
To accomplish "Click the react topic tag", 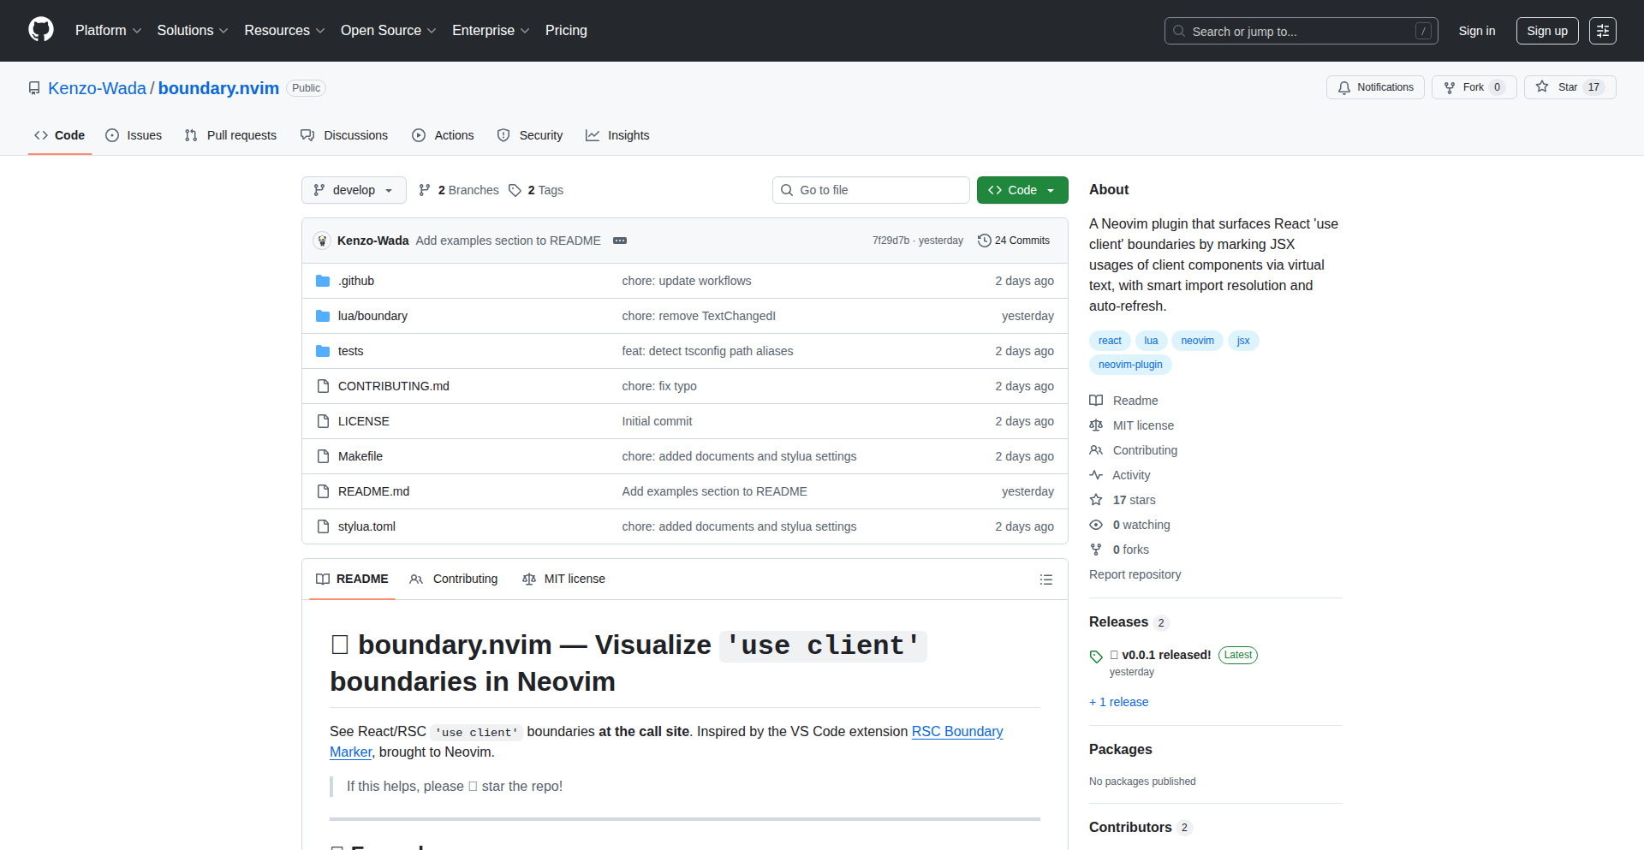I will [x=1110, y=341].
